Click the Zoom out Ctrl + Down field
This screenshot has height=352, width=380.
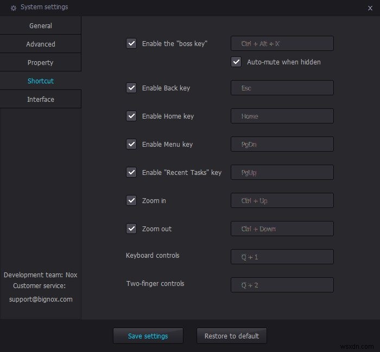282,229
